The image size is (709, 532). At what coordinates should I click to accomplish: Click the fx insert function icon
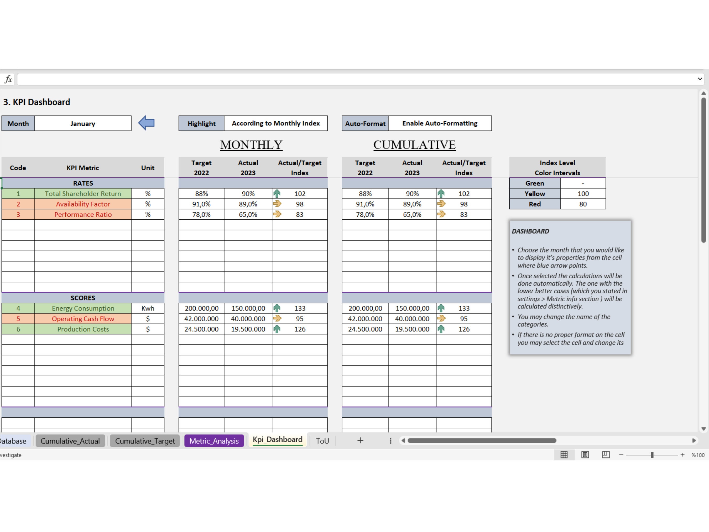point(8,79)
